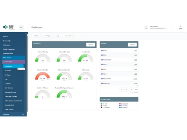
Task: Open Configure in the sidebar submenu
Action: coord(8,75)
